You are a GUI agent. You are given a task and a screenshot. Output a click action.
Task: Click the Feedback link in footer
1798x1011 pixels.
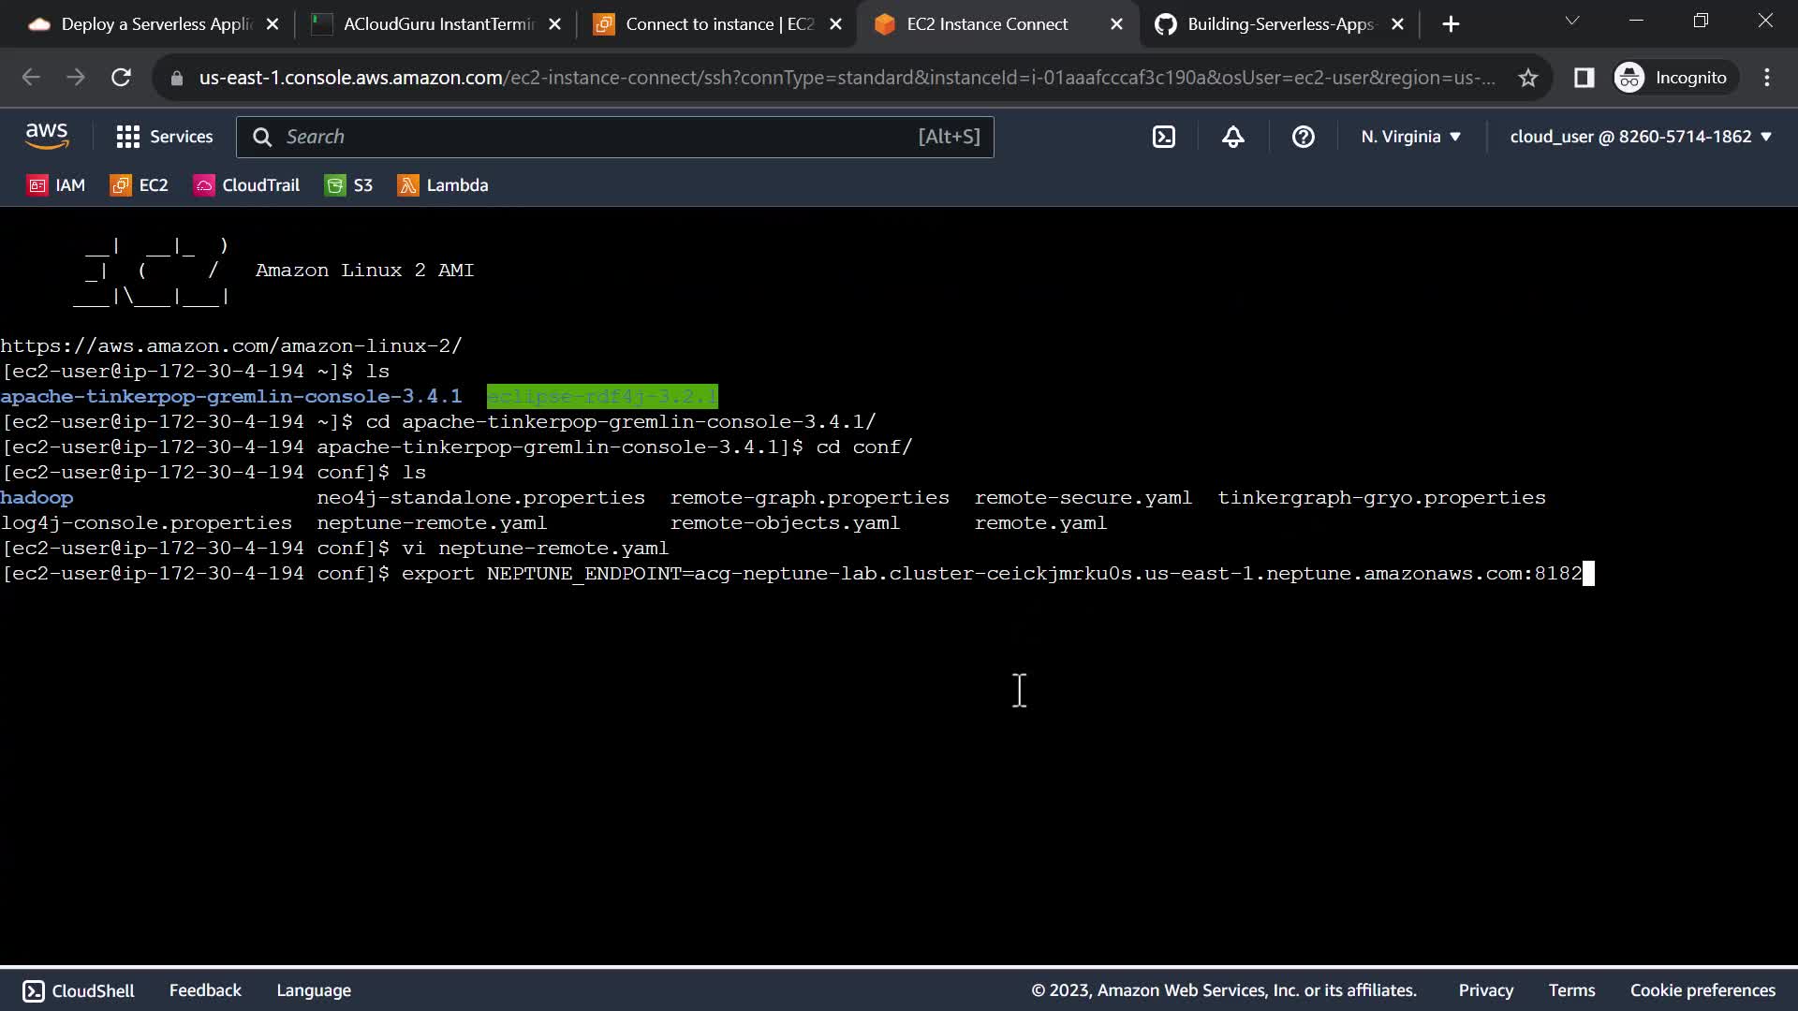(x=205, y=990)
